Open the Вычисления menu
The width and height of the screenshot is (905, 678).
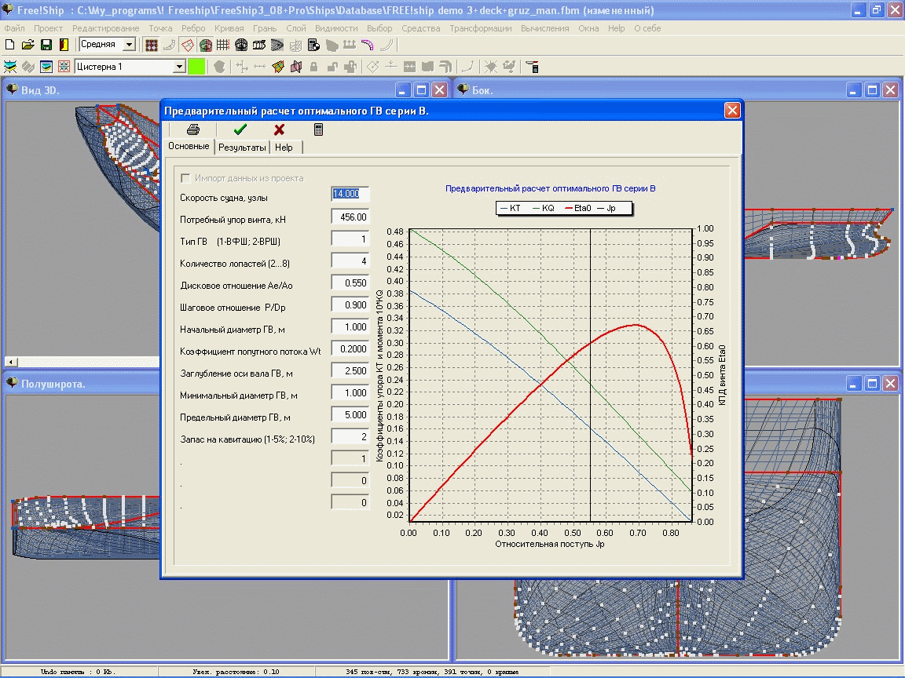click(x=545, y=28)
